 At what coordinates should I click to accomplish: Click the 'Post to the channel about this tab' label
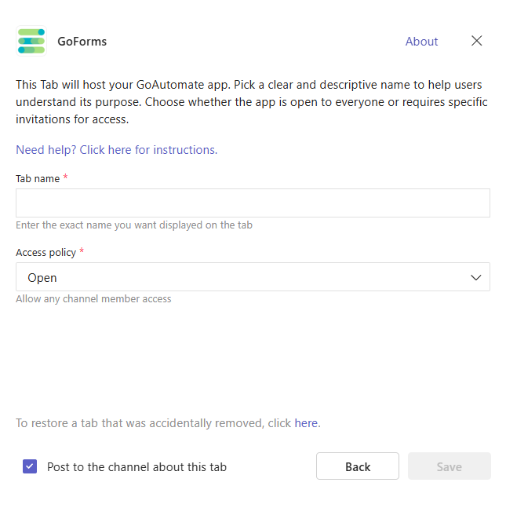coord(137,467)
